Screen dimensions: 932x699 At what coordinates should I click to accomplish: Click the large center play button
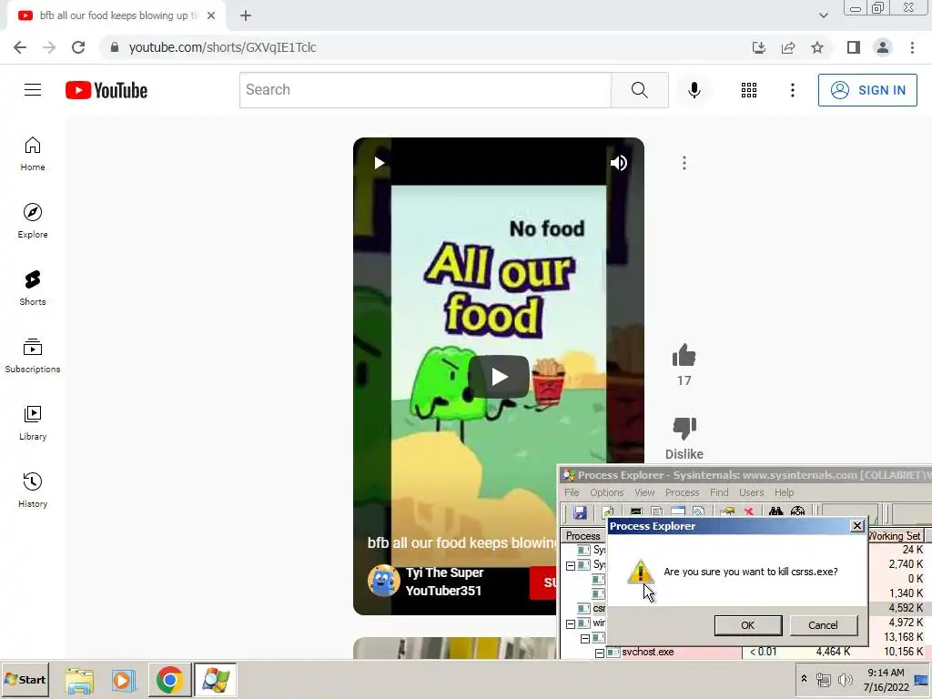pos(499,376)
